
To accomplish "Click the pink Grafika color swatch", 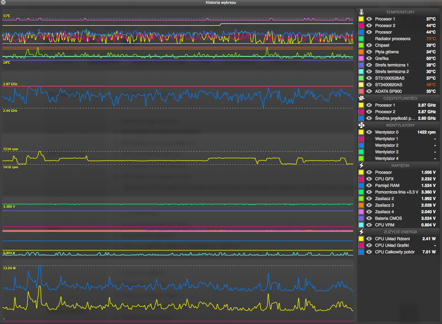I will point(361,58).
